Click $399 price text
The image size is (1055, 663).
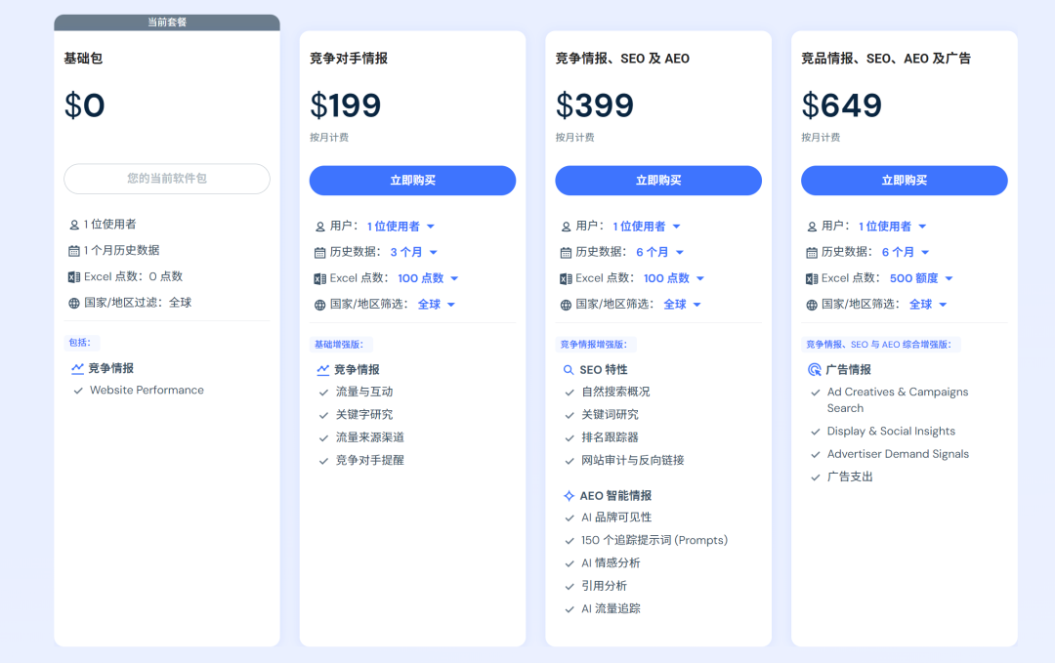coord(595,105)
